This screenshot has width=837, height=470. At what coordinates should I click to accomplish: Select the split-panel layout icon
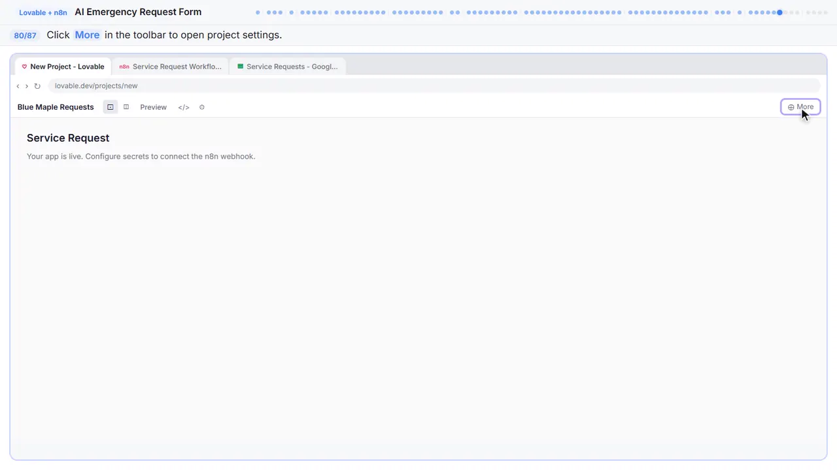point(126,107)
